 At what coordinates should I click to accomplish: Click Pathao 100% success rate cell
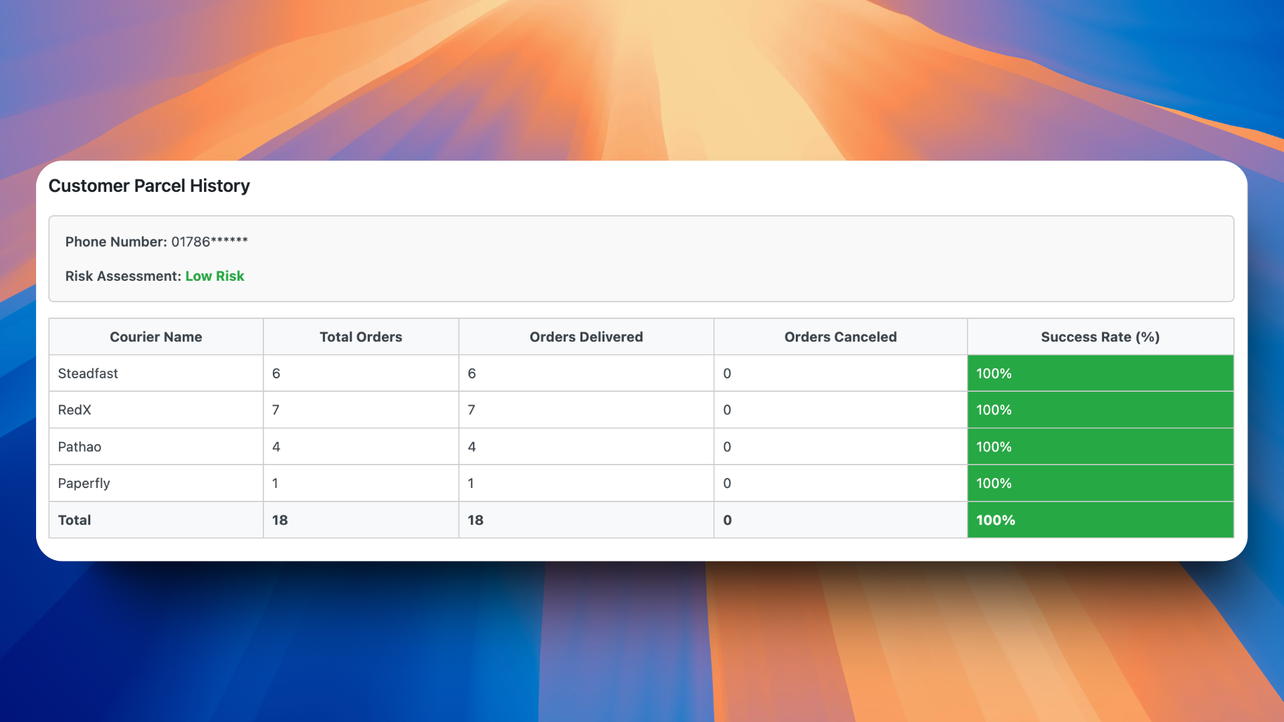pyautogui.click(x=1101, y=447)
